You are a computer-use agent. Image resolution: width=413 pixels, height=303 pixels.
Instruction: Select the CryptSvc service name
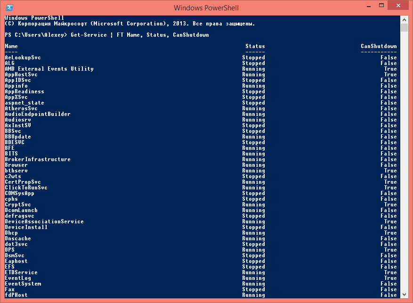(x=18, y=205)
